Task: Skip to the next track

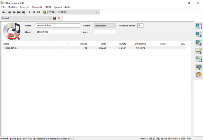Action: (x=23, y=12)
